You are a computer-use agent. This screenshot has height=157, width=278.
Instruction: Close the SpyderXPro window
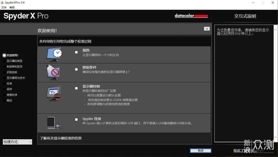273,2
